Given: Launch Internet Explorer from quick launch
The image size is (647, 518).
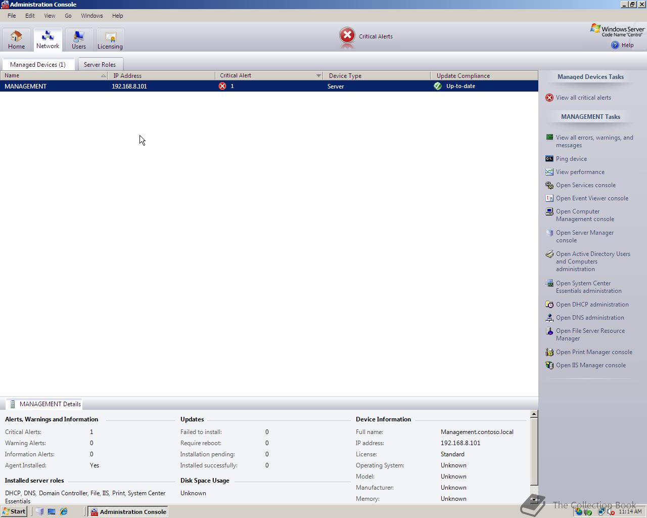Looking at the screenshot, I should (x=64, y=511).
